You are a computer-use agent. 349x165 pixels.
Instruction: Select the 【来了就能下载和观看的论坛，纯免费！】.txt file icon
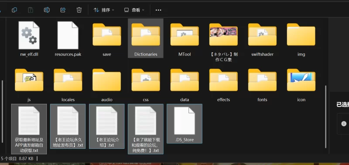click(146, 120)
